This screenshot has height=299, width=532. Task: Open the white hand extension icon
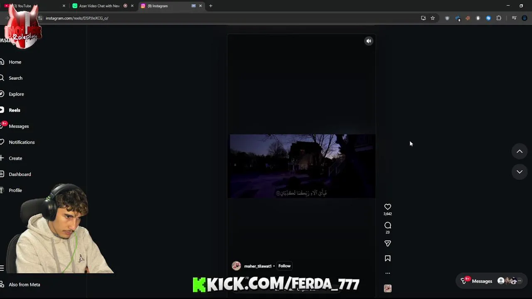pyautogui.click(x=478, y=18)
